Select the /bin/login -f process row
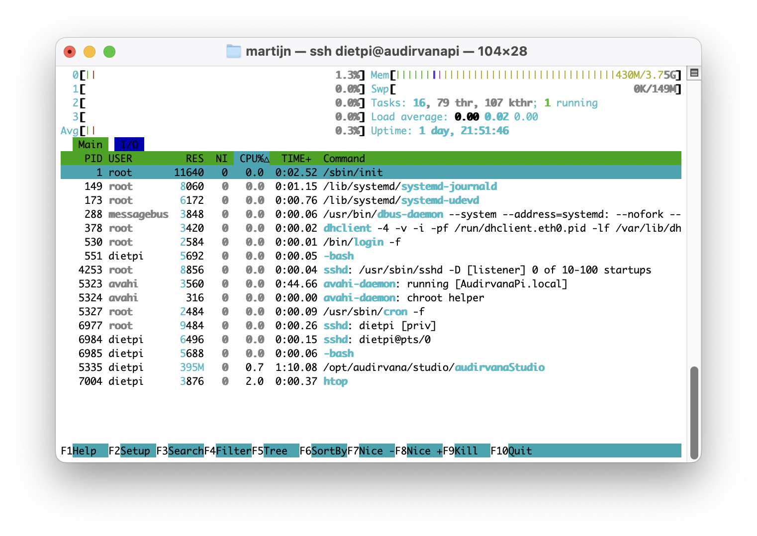757x536 pixels. (371, 242)
